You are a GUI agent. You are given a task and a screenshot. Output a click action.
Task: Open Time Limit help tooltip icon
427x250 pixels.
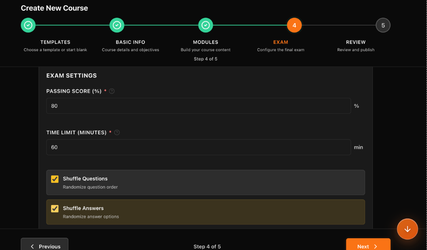pos(117,132)
